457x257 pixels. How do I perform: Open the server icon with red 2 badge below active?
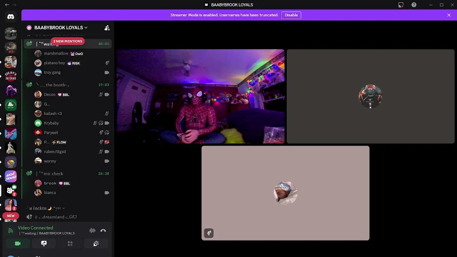click(11, 205)
